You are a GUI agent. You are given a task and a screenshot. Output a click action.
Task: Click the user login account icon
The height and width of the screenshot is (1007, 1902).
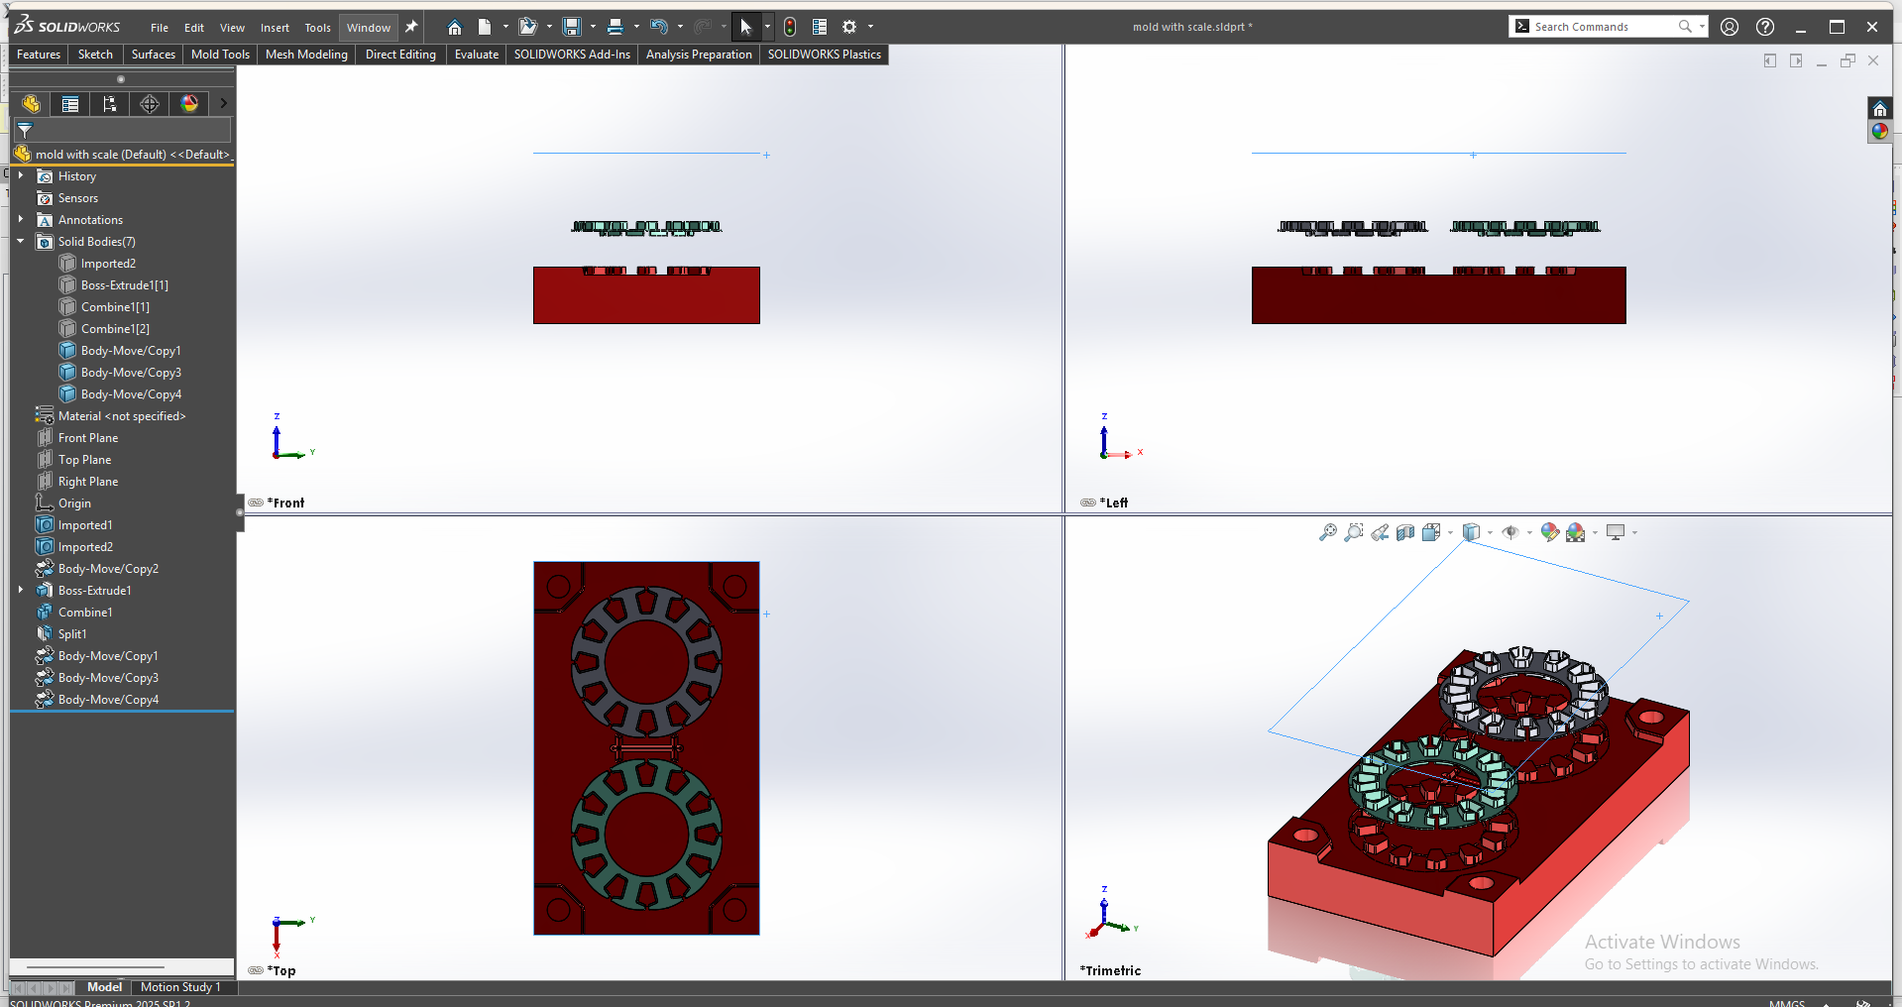1730,27
